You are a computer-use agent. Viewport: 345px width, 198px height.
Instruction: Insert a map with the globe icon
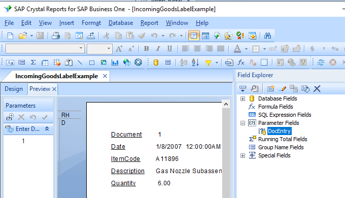point(127,62)
